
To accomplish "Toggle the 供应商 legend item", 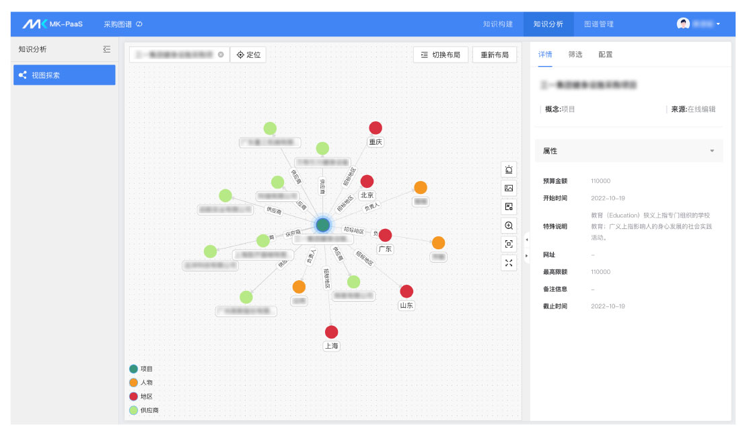I will [134, 410].
